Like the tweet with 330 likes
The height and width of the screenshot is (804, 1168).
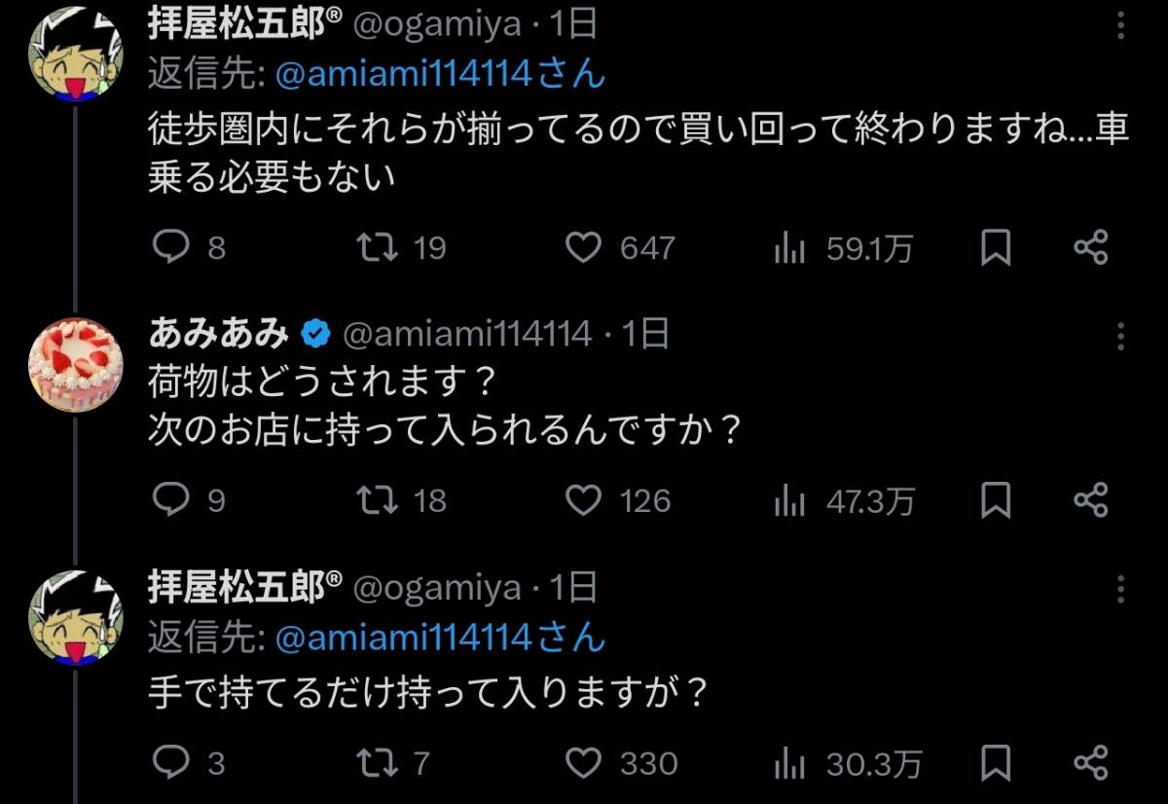(x=584, y=763)
